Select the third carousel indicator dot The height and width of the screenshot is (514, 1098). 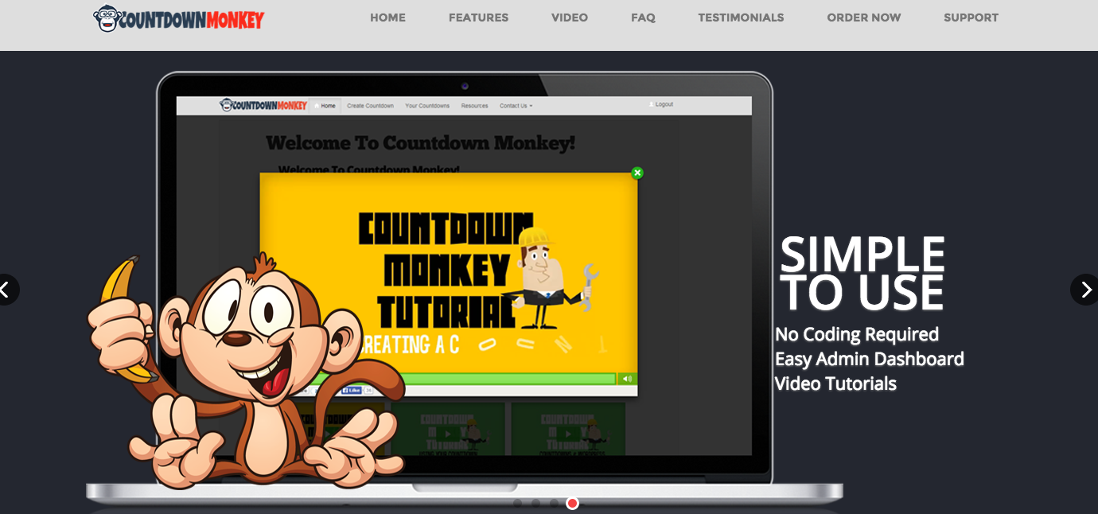tap(555, 503)
